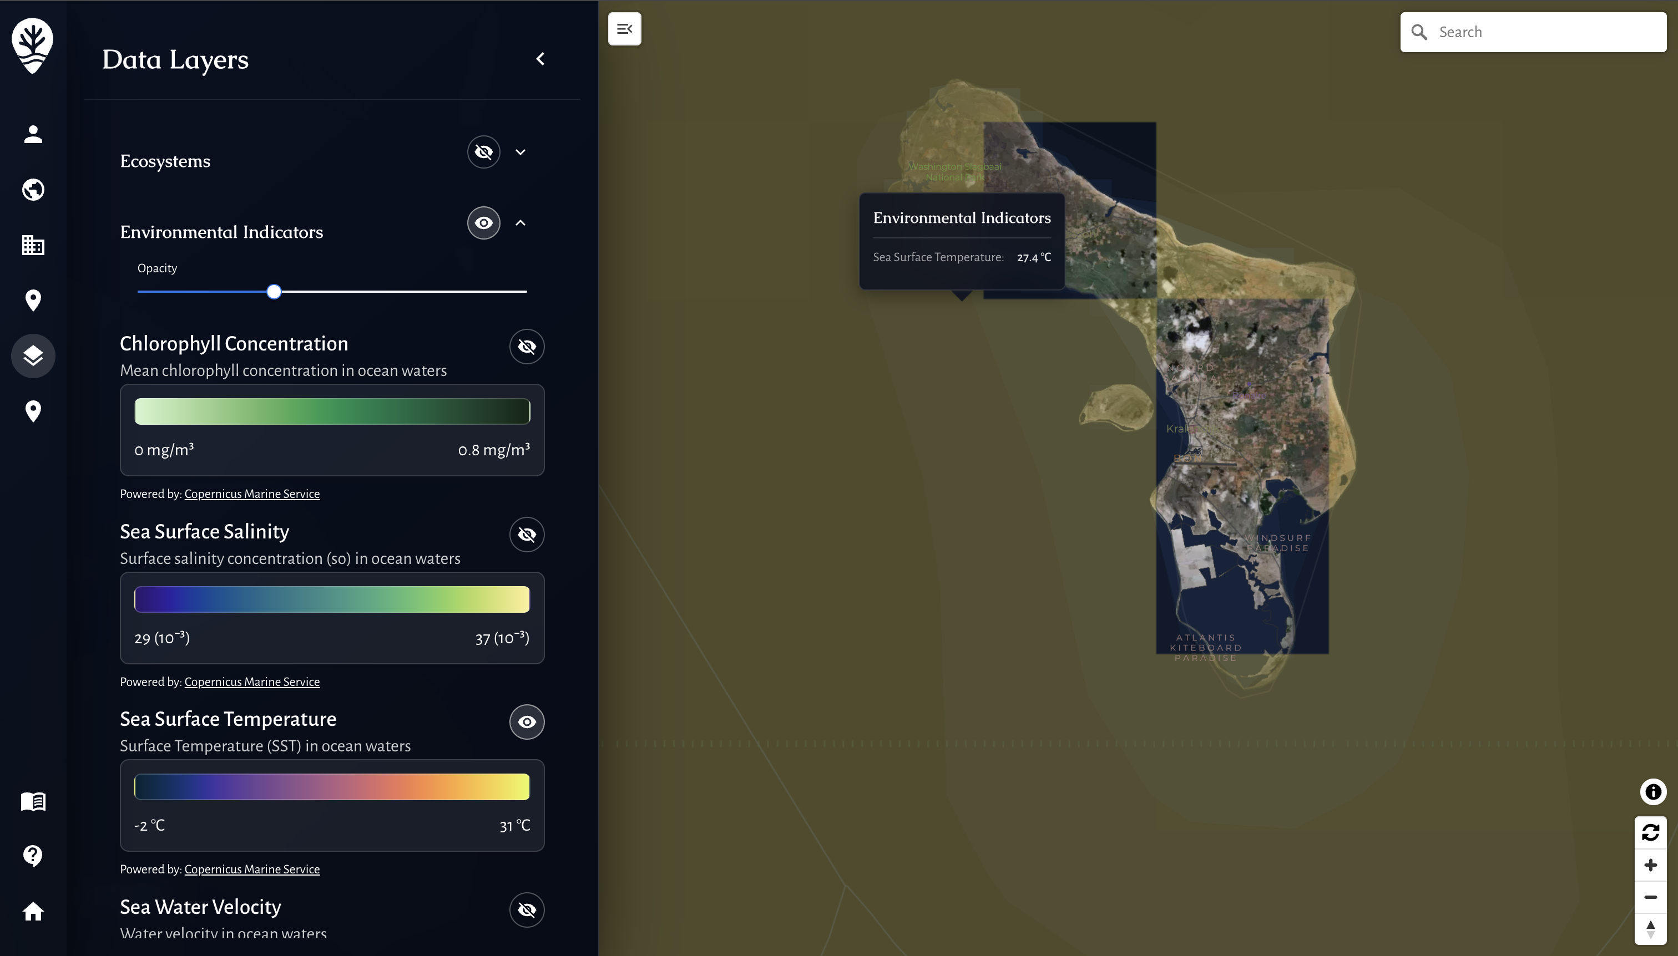Toggle visibility of the Ecosystems group
Viewport: 1678px width, 956px height.
coord(483,152)
